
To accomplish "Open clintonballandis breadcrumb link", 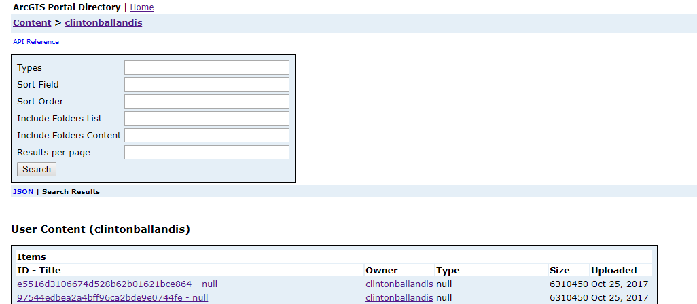I will 103,22.
